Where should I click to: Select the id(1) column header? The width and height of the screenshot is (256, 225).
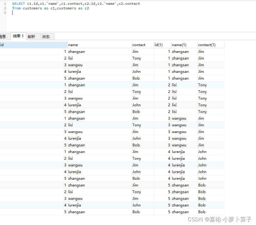click(163, 45)
